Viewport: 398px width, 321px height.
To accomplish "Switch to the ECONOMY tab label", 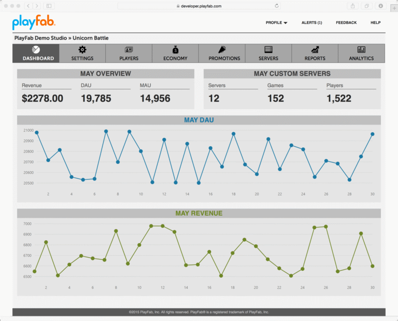I will (175, 59).
